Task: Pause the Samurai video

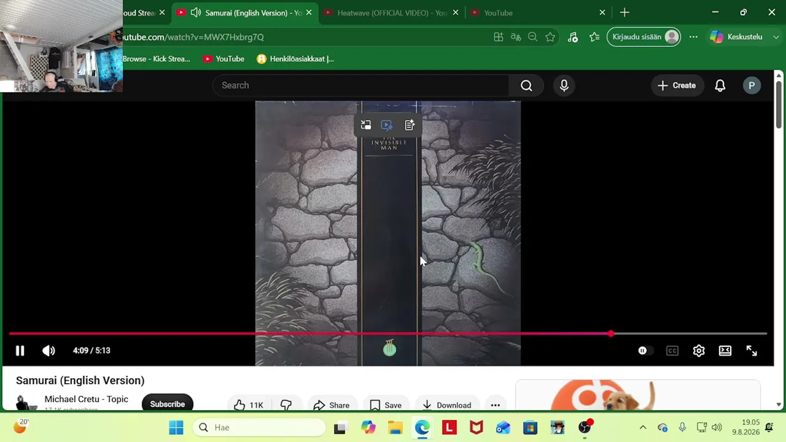Action: pos(20,351)
